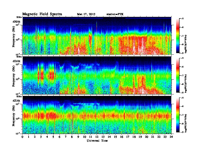Click the log(PSD) label beside dZ/dt colorbar
The width and height of the screenshot is (204, 157).
186,123
